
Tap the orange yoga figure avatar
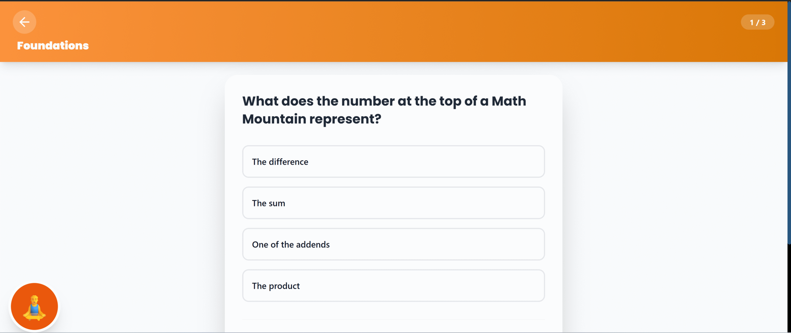34,306
